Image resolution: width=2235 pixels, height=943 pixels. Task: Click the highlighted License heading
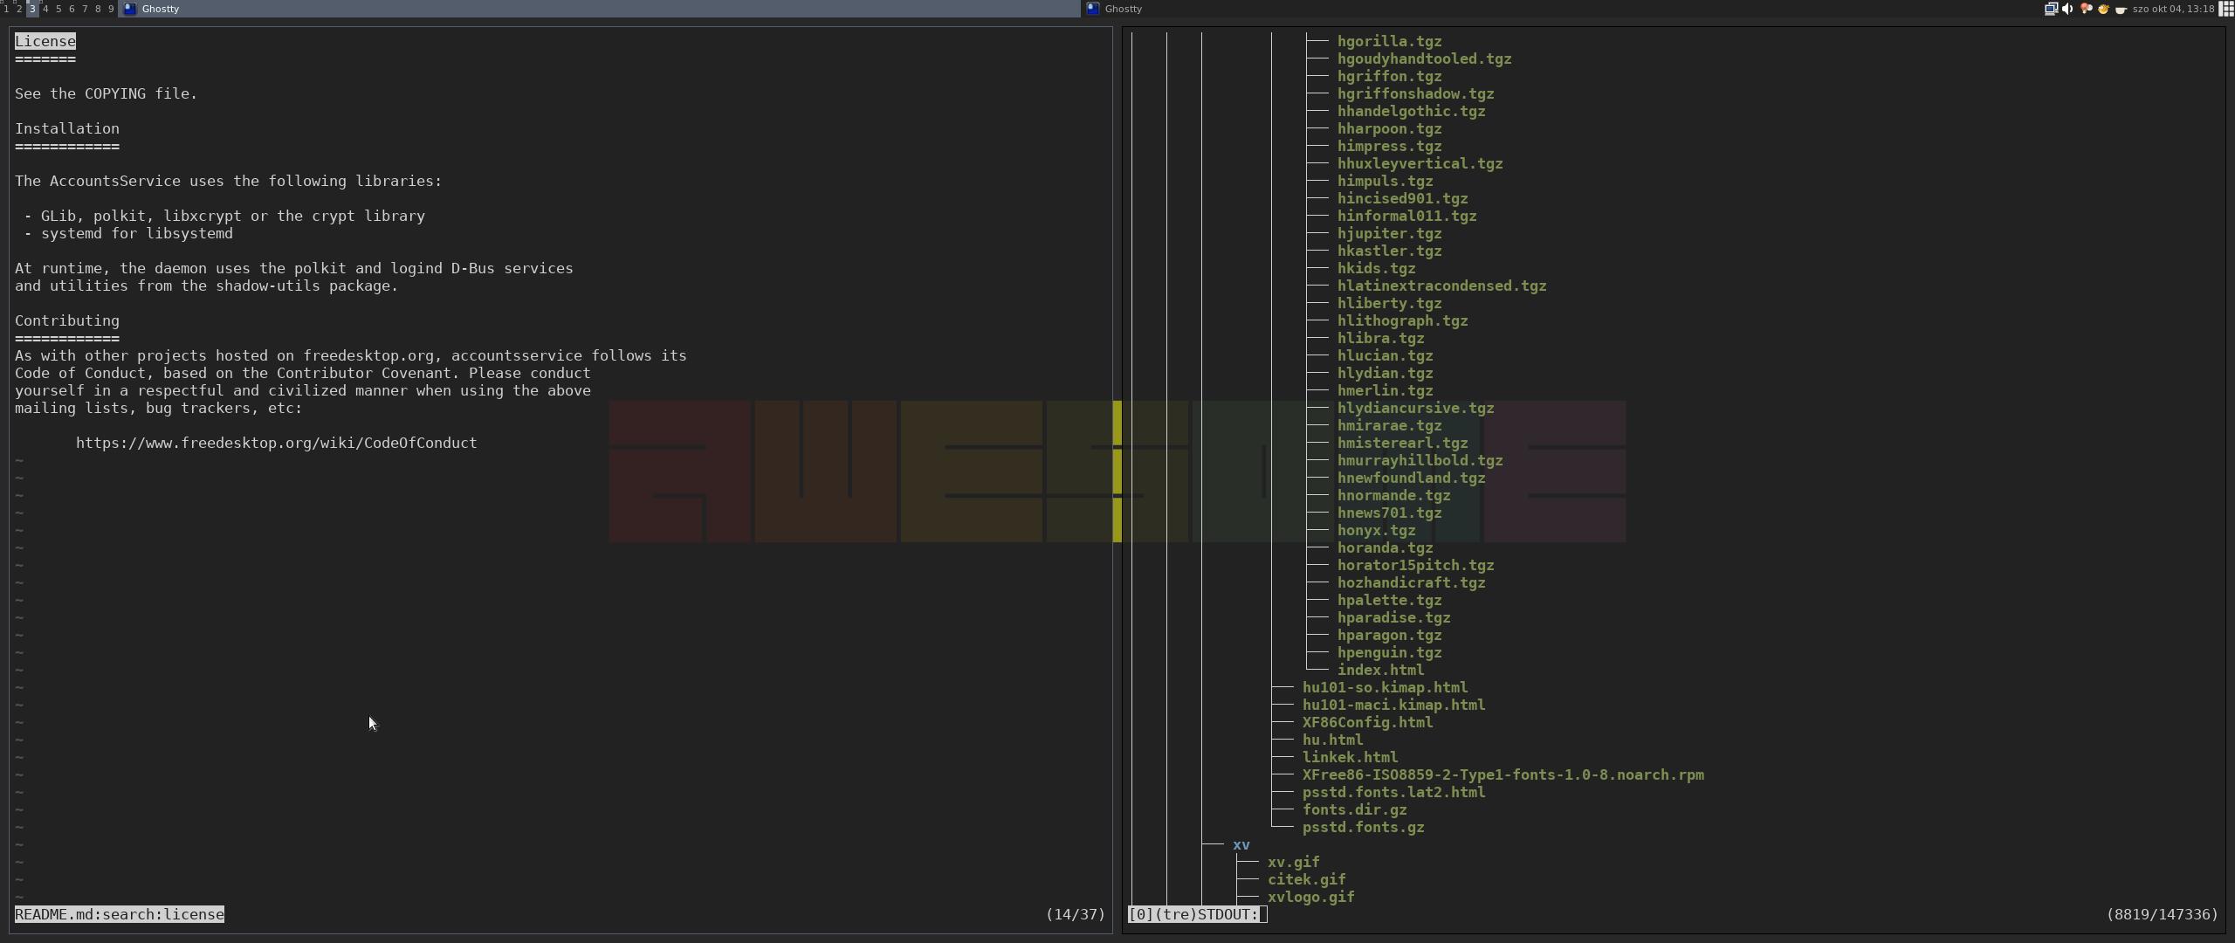tap(45, 41)
